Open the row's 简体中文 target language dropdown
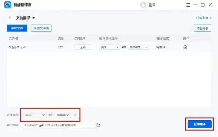 pos(138,47)
